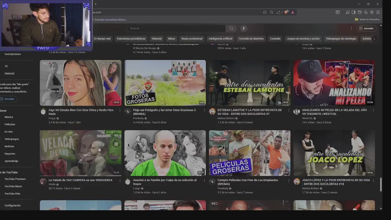The image size is (391, 220).
Task: Open the Fotos Groseras video thumbnail
Action: (165, 83)
